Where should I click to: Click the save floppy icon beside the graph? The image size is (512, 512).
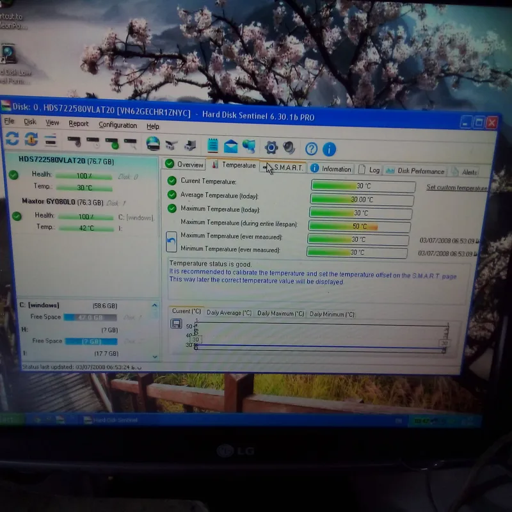(x=177, y=324)
